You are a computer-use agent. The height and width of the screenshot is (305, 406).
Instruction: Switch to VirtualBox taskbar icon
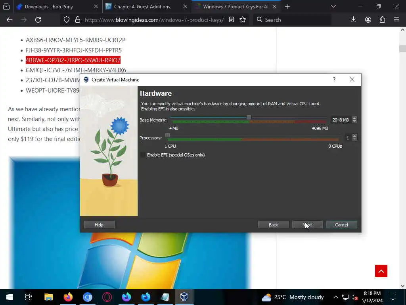click(184, 297)
